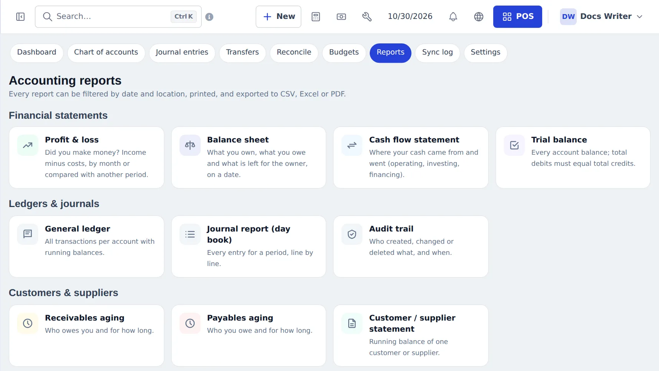
Task: Open the Budgets tab
Action: (x=344, y=53)
